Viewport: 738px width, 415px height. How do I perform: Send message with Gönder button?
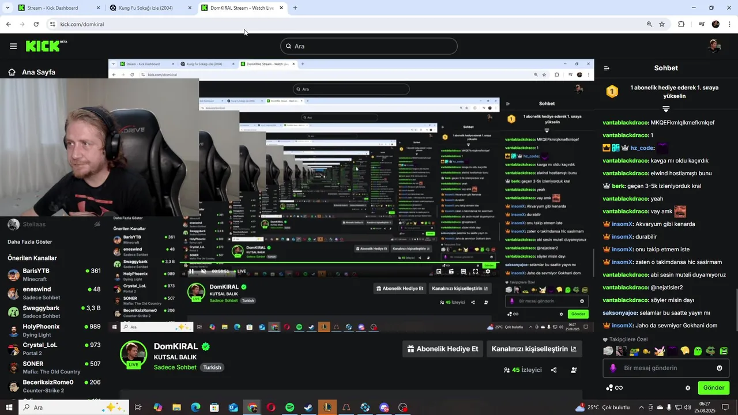tap(713, 388)
